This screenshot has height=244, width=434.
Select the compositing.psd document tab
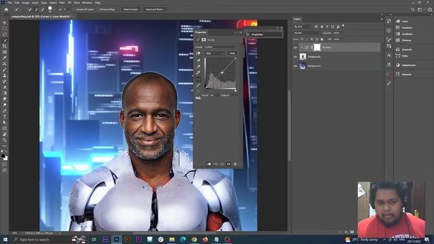click(41, 16)
